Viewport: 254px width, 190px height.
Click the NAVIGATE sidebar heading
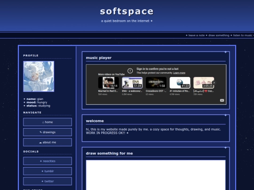[32, 113]
